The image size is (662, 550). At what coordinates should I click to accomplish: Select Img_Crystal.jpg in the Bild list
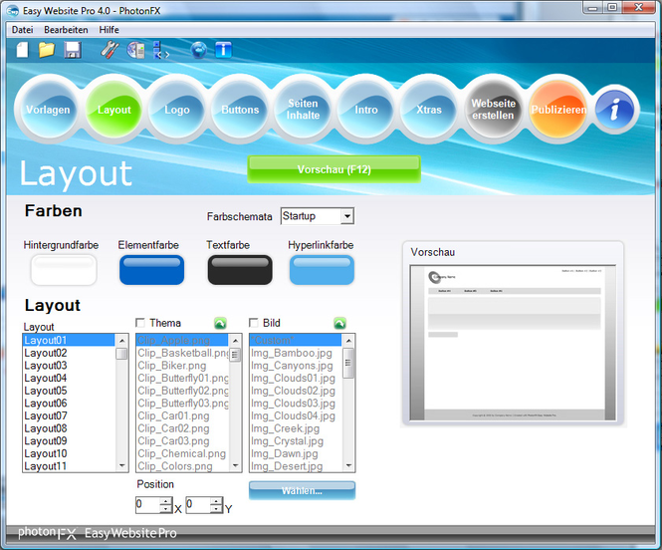296,441
